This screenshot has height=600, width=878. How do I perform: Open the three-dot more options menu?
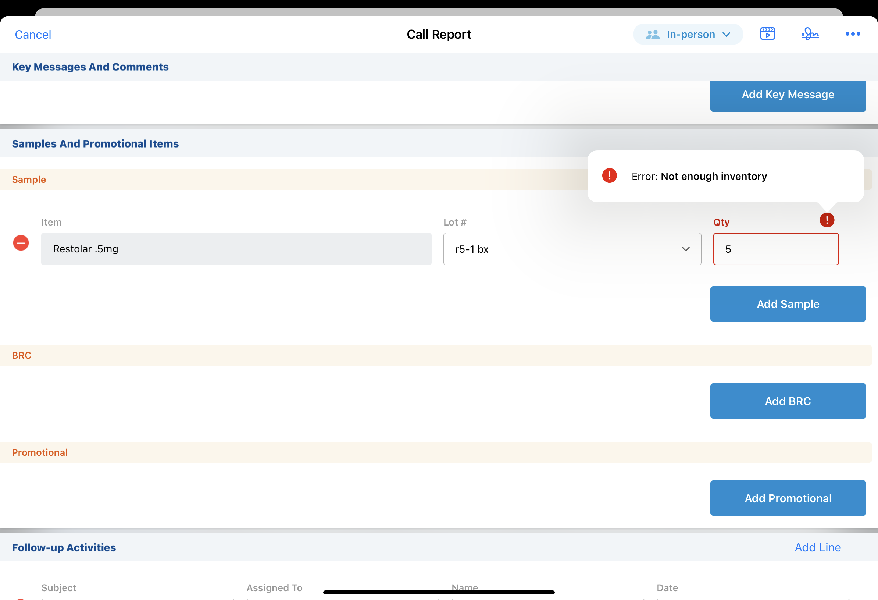[853, 34]
